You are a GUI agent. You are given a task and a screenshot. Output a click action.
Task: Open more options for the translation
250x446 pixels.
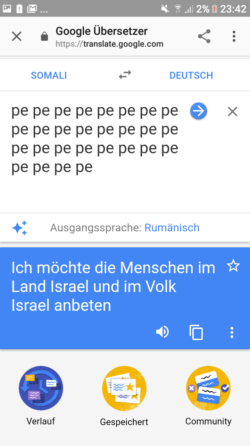point(232,332)
